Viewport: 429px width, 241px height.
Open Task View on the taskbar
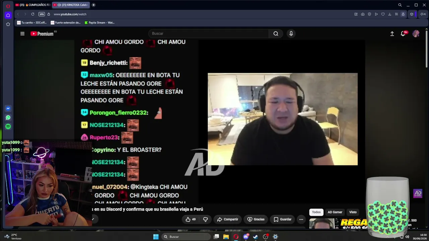[217, 237]
